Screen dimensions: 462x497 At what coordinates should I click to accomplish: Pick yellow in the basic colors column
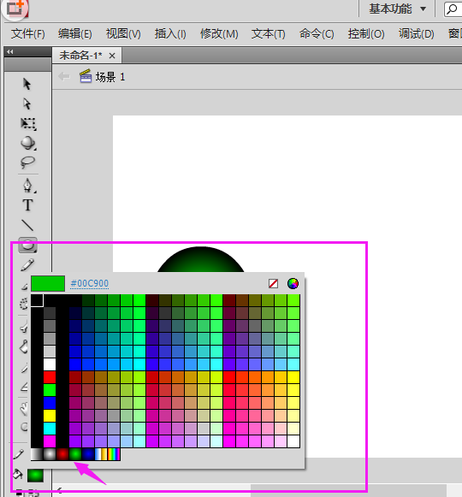tap(50, 416)
